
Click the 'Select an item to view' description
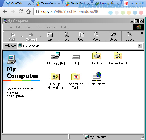(20, 92)
